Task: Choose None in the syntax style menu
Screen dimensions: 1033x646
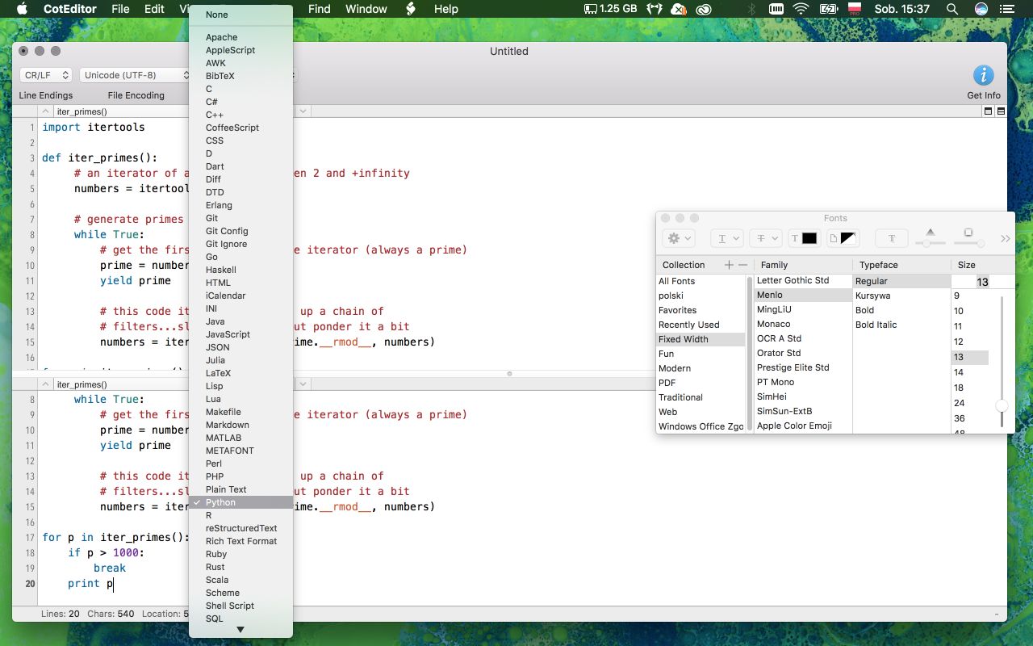Action: [x=240, y=15]
